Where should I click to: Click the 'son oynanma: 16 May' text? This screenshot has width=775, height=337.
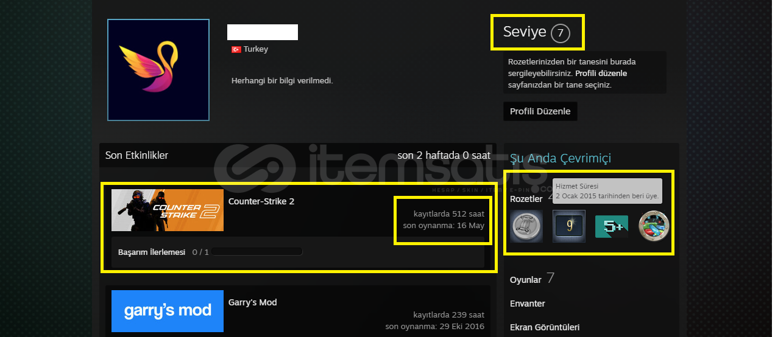(444, 226)
